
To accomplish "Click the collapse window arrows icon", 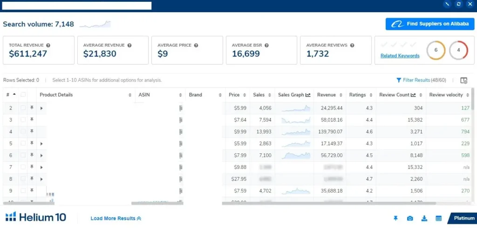I will [x=448, y=4].
